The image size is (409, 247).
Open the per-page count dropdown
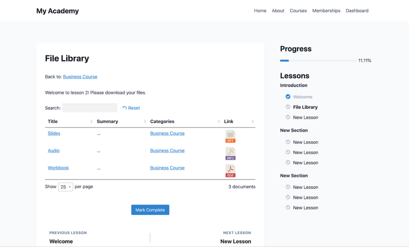tap(65, 187)
